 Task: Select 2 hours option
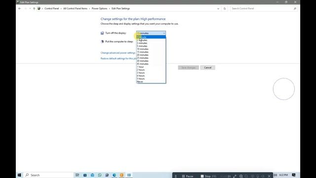pos(151,70)
